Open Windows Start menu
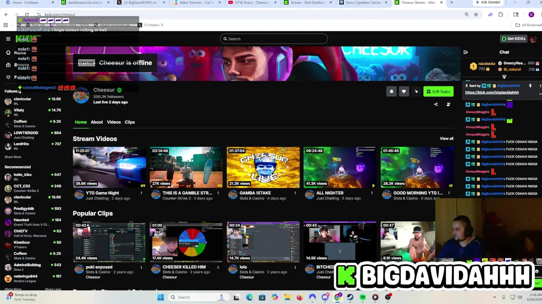542x304 pixels. click(x=160, y=297)
